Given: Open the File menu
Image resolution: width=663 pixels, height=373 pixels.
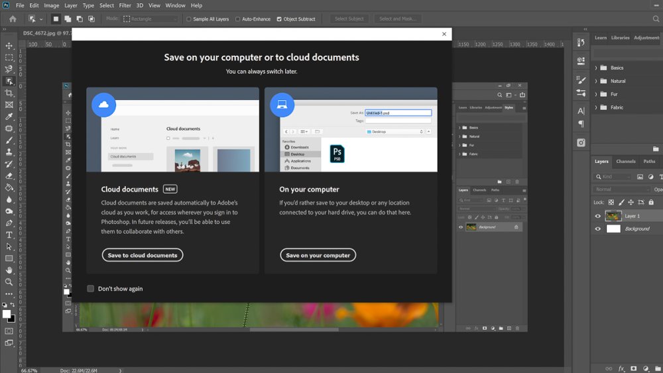Looking at the screenshot, I should tap(20, 5).
